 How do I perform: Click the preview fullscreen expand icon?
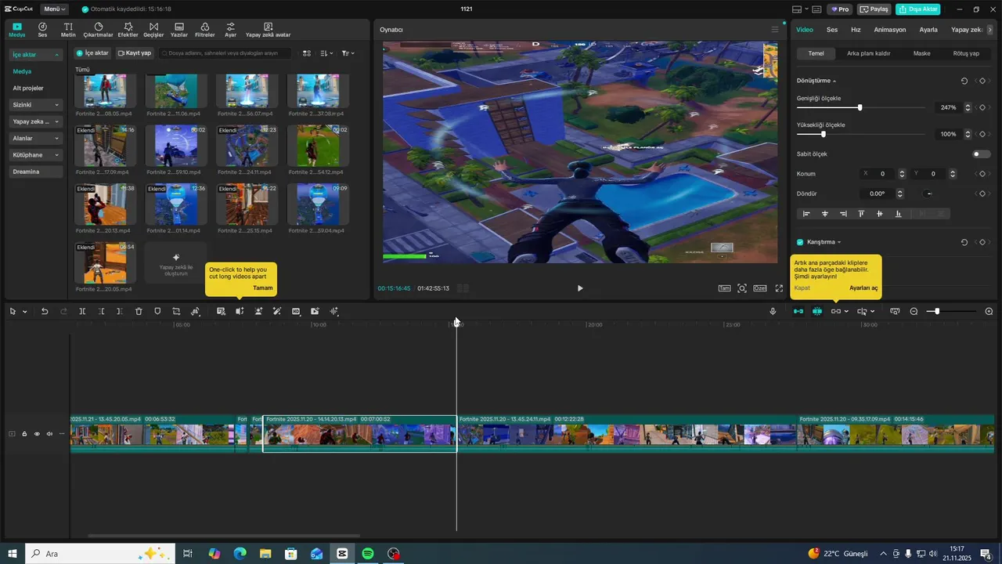coord(779,288)
